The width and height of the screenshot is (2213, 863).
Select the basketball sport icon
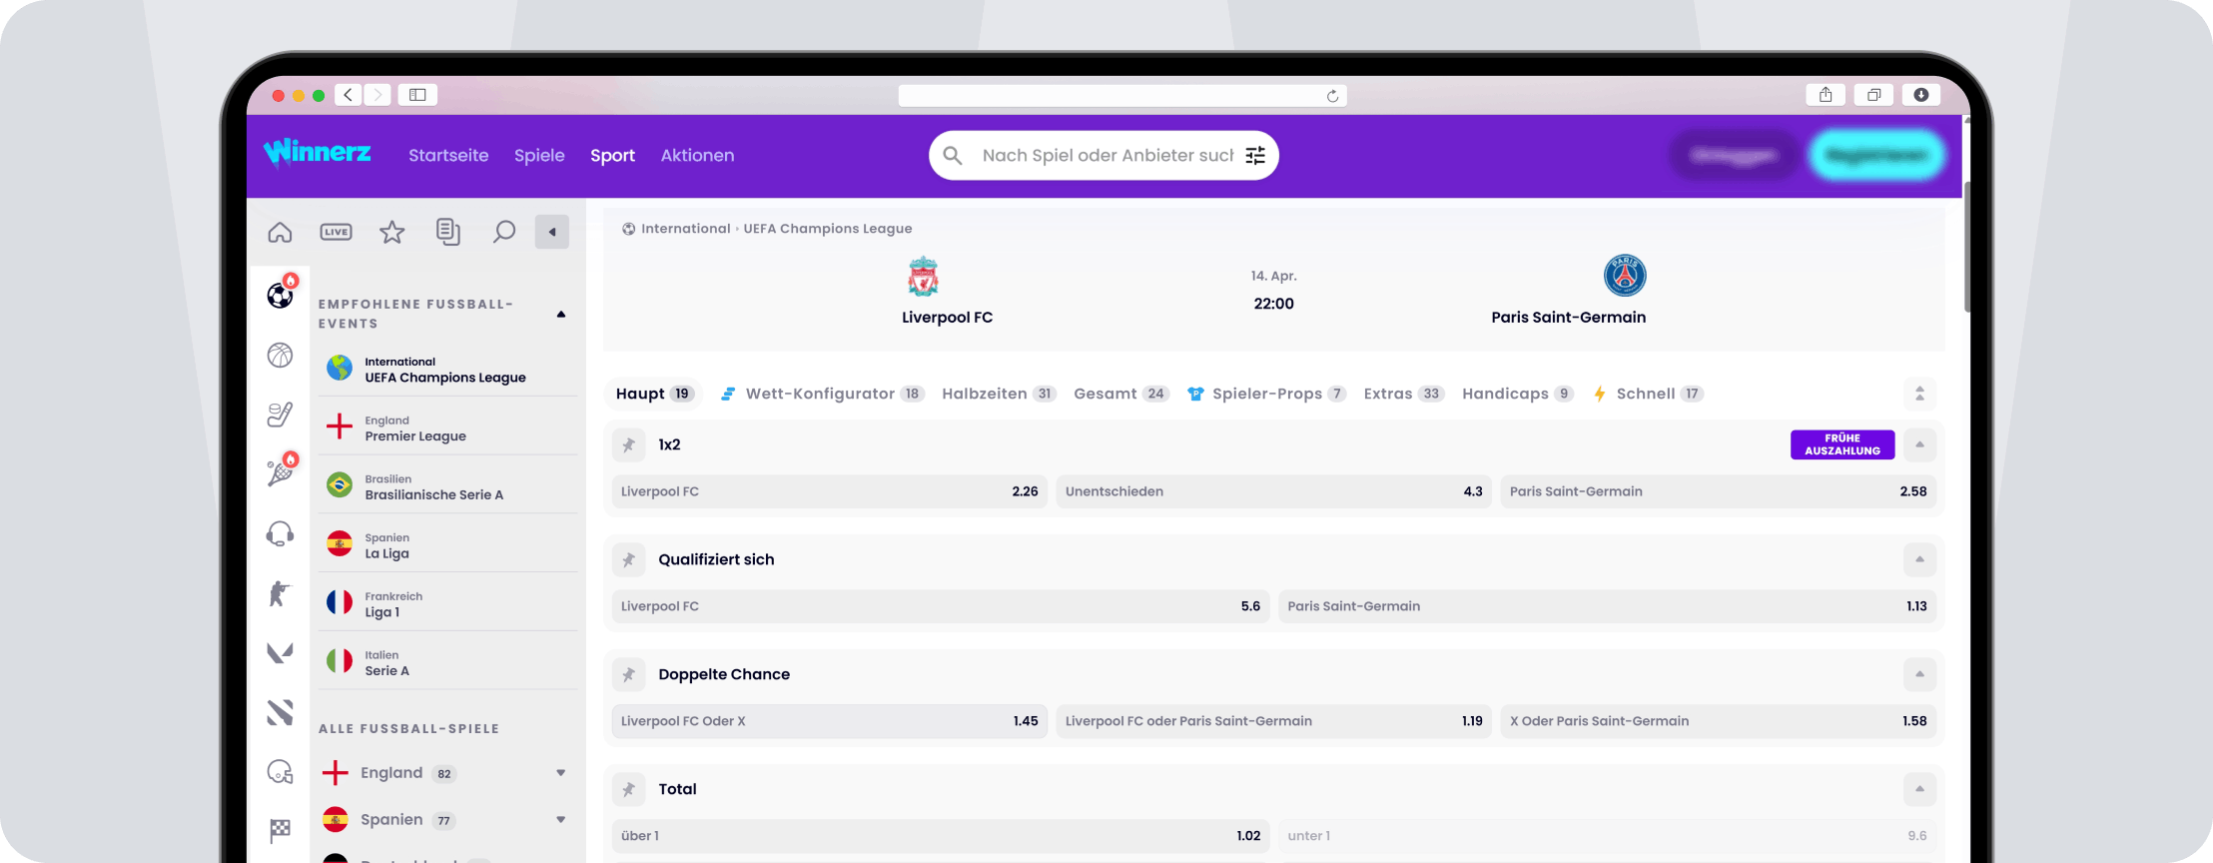pos(280,355)
